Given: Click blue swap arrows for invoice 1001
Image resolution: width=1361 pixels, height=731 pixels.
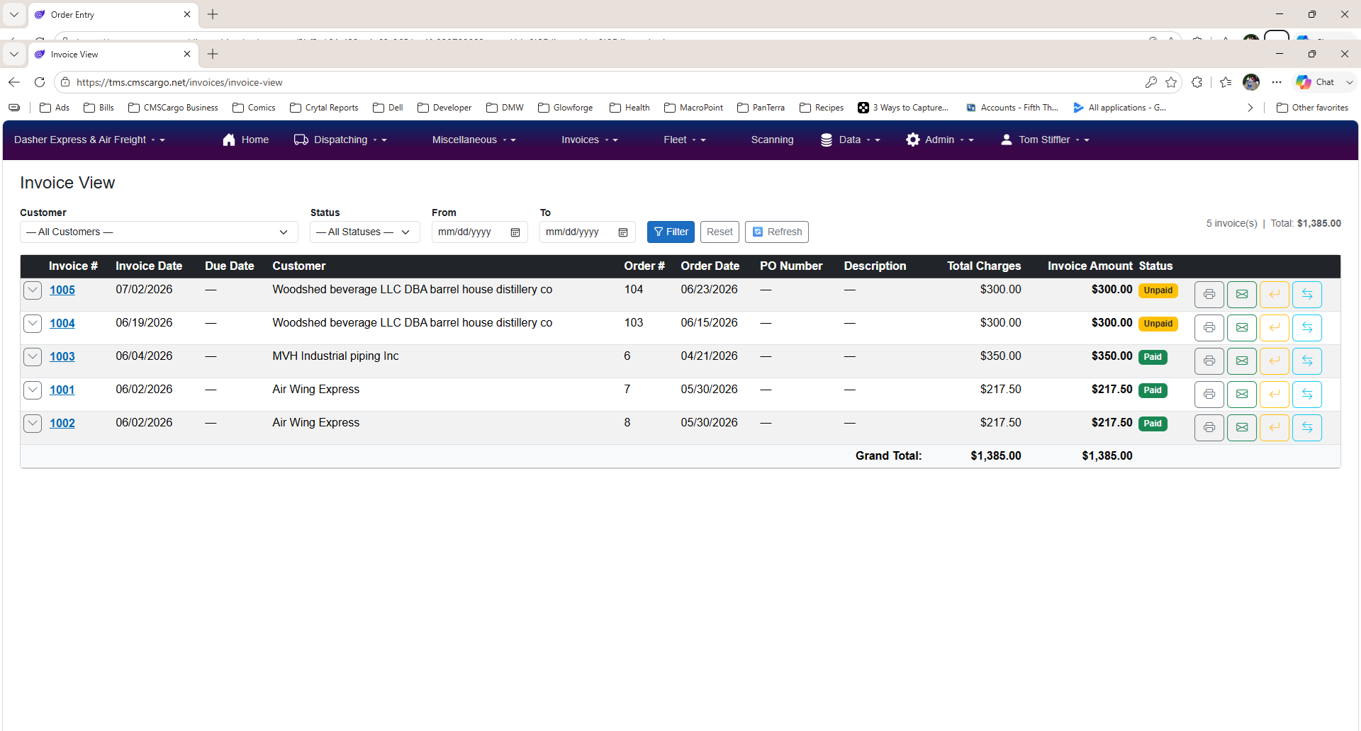Looking at the screenshot, I should 1307,394.
